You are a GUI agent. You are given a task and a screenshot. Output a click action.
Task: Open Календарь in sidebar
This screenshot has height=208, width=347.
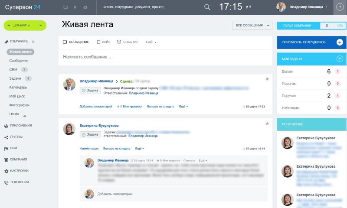pos(18,87)
